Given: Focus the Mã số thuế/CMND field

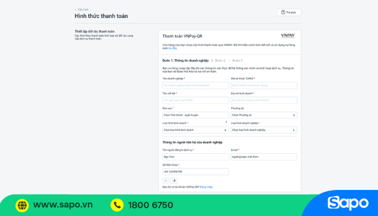Looking at the screenshot, I should coord(264,85).
